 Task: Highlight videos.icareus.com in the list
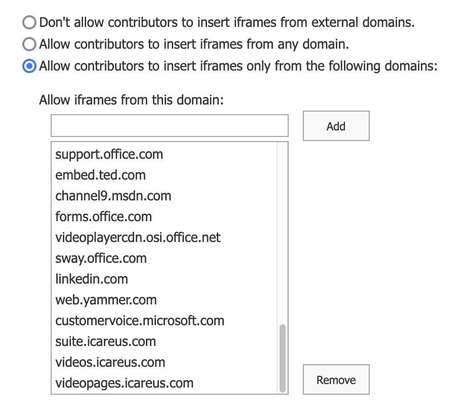pos(110,362)
